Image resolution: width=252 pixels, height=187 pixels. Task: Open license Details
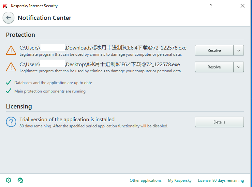click(219, 122)
